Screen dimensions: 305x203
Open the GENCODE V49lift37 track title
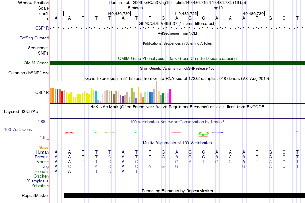(177, 24)
